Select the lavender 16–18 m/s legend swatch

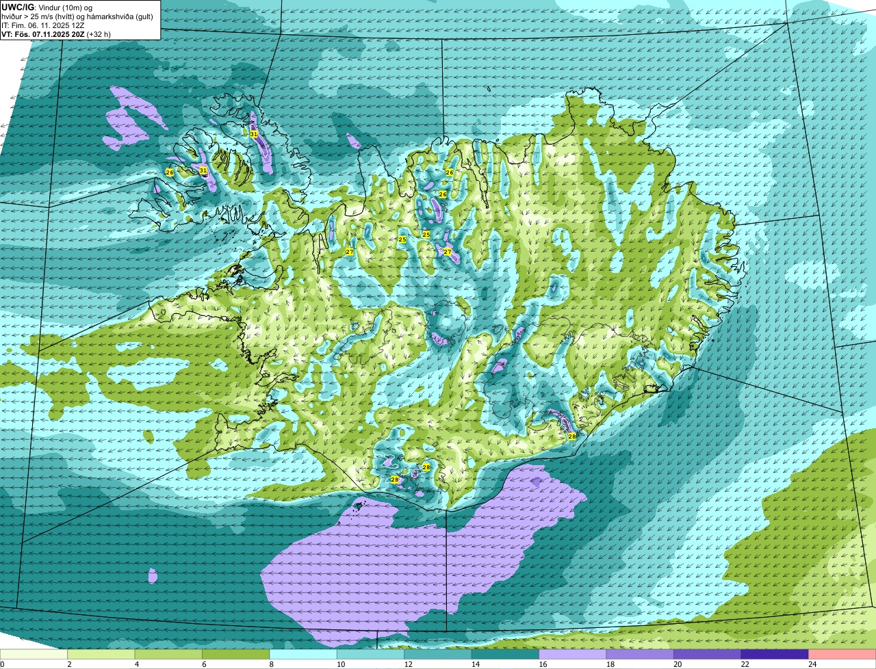[574, 654]
